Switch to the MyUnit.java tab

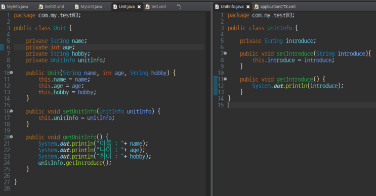[x=91, y=7]
